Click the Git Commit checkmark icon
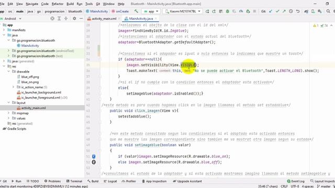This screenshot has height=188, width=335. [277, 11]
